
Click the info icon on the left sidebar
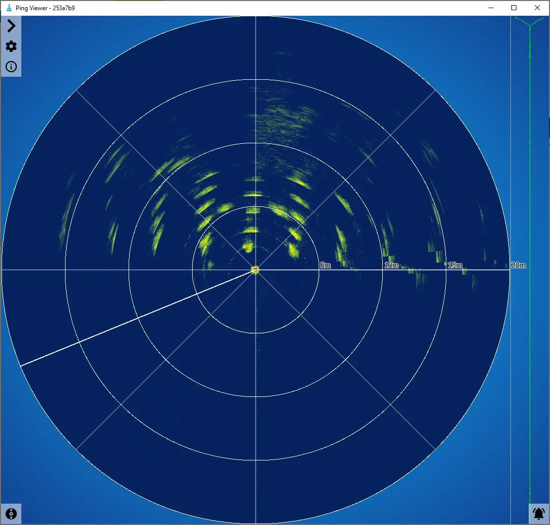click(x=11, y=67)
